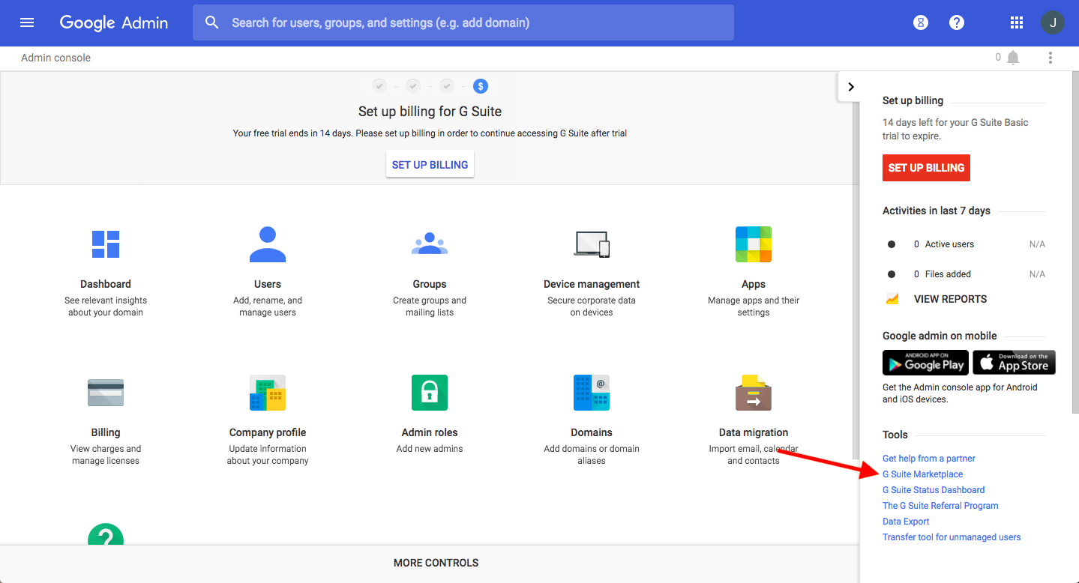Image resolution: width=1079 pixels, height=583 pixels.
Task: Open the Billing card icon
Action: [x=106, y=393]
